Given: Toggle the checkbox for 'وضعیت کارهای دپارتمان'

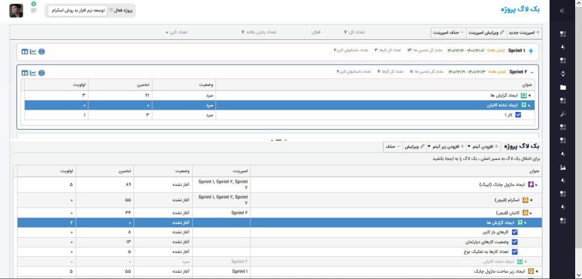Looking at the screenshot, I should [515, 241].
